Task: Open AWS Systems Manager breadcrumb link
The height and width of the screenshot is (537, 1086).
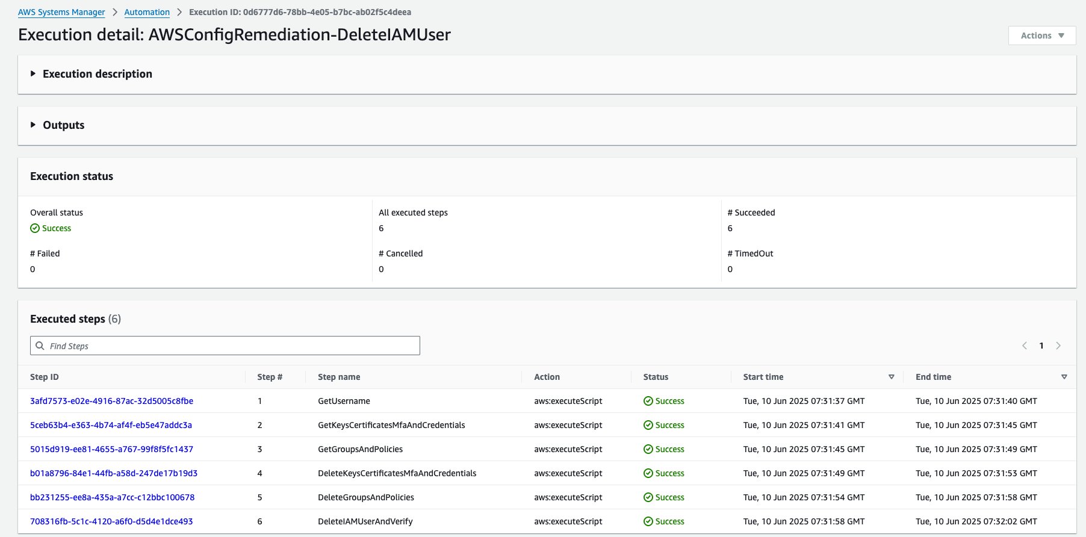Action: point(61,12)
